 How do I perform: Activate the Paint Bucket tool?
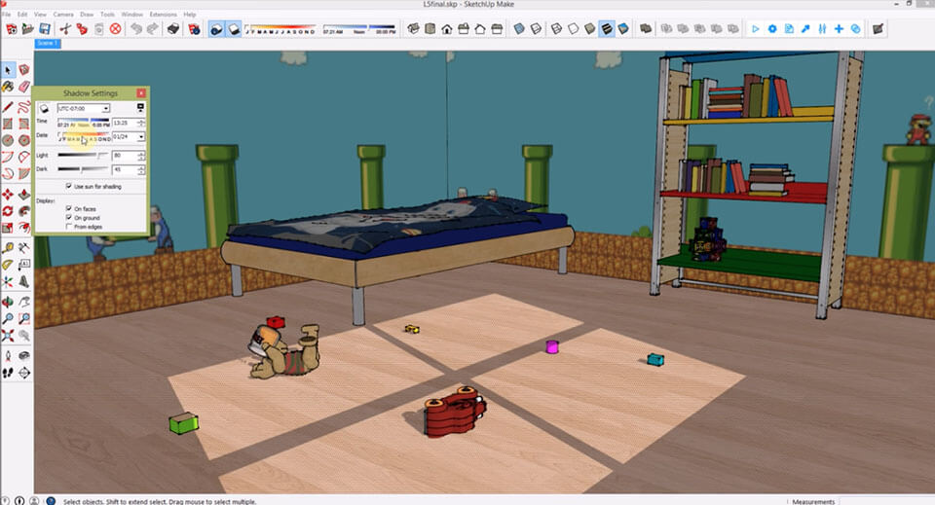8,88
